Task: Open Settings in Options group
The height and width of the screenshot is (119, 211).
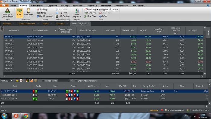Action: (41, 13)
